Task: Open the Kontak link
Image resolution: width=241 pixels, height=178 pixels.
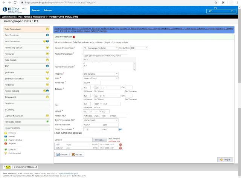Action: point(27,17)
